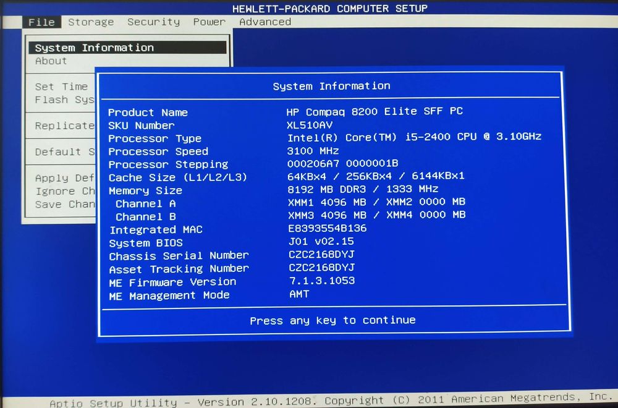Select System Information menu entry
Image resolution: width=618 pixels, height=408 pixels.
pos(128,48)
